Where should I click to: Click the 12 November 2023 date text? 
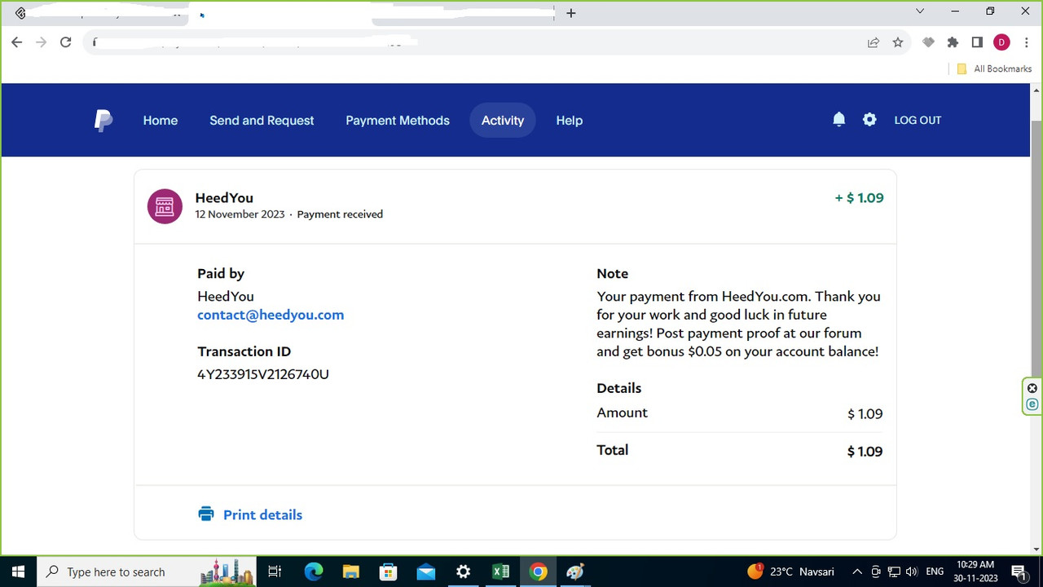coord(240,214)
